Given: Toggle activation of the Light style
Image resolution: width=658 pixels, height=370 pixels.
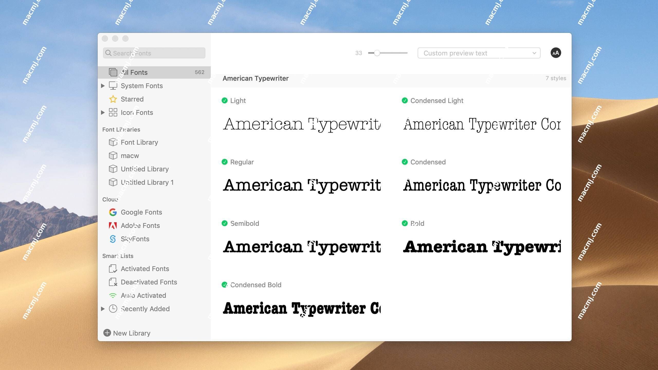Looking at the screenshot, I should pos(225,100).
